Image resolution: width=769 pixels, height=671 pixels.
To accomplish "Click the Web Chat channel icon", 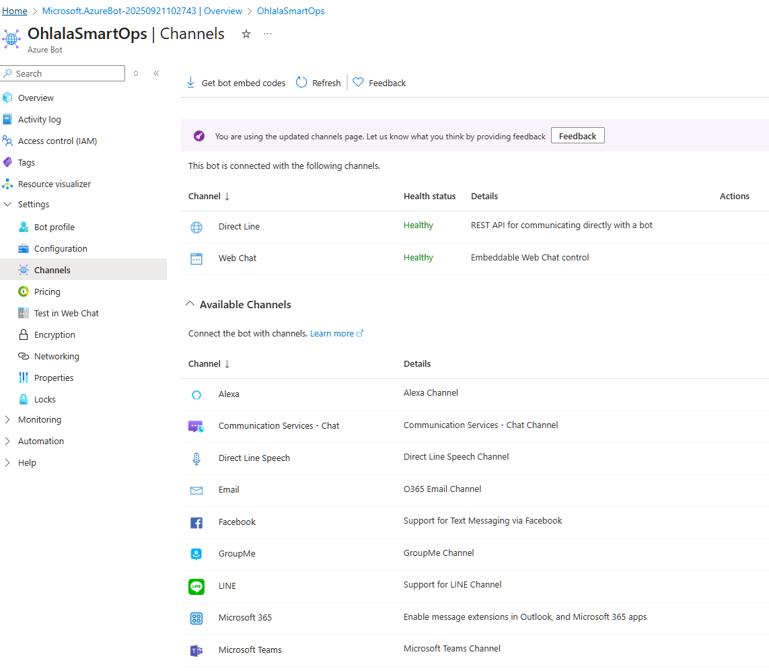I will (196, 259).
